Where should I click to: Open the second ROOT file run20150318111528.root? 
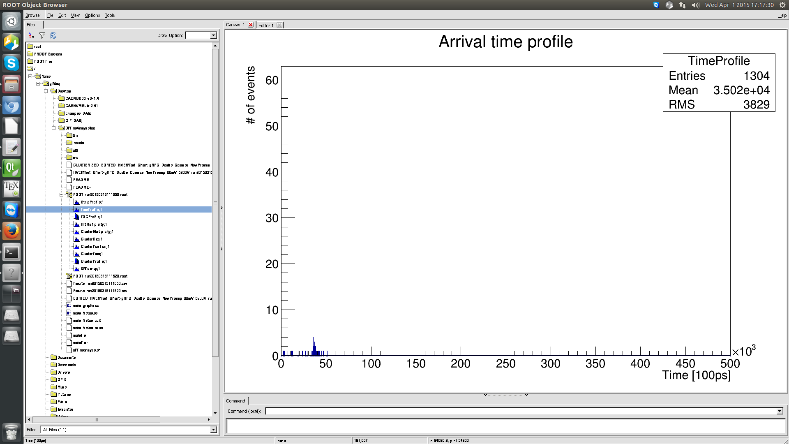point(100,276)
